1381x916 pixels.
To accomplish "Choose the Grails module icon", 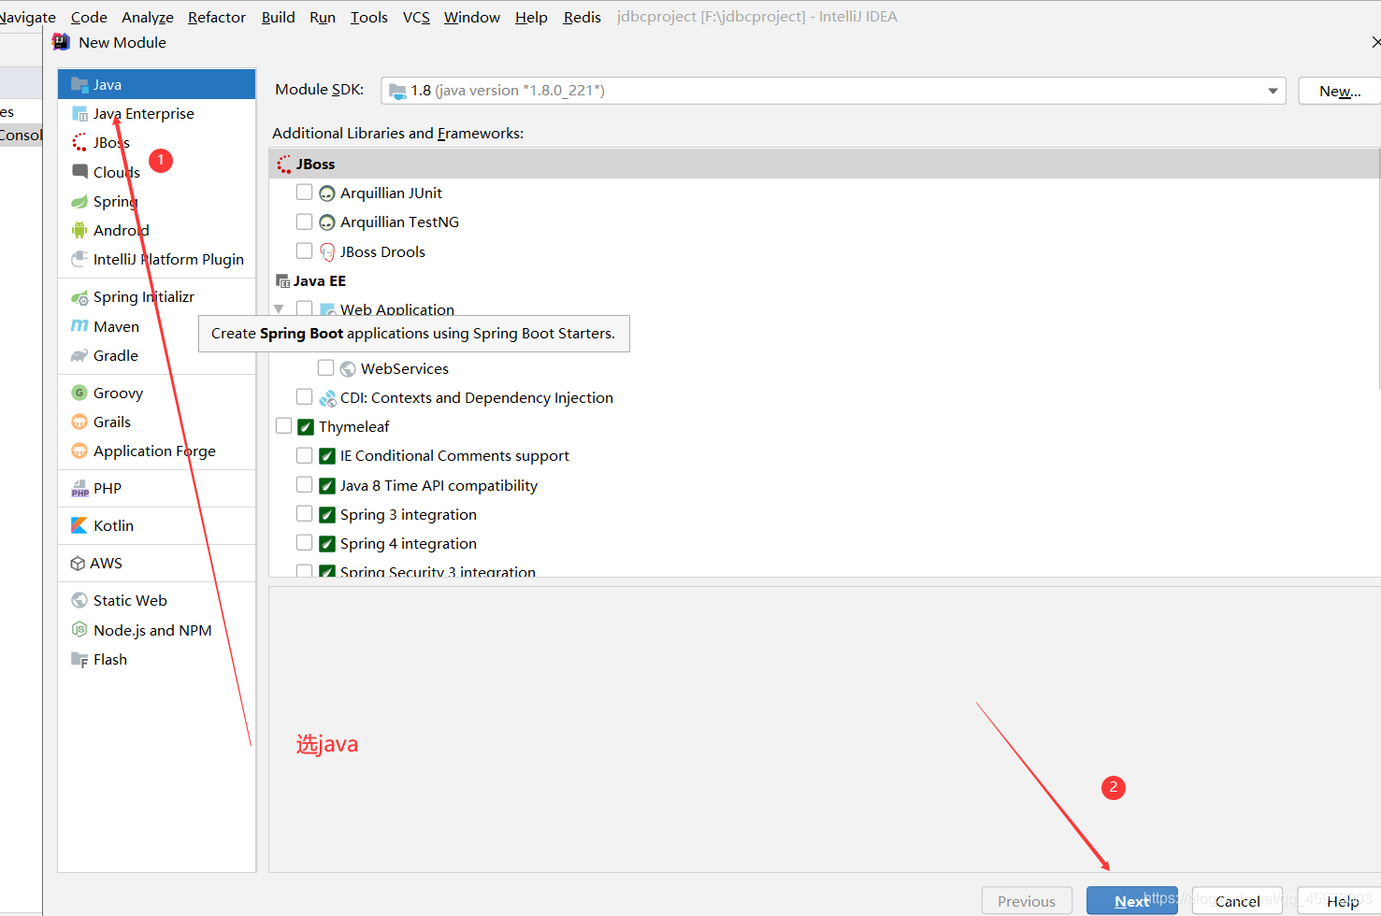I will [79, 422].
